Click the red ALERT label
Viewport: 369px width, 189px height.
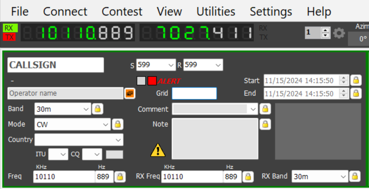coord(169,81)
